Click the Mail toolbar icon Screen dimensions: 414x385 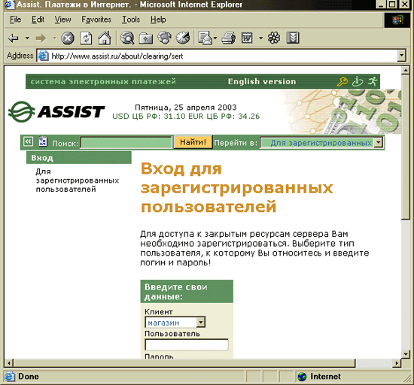206,38
